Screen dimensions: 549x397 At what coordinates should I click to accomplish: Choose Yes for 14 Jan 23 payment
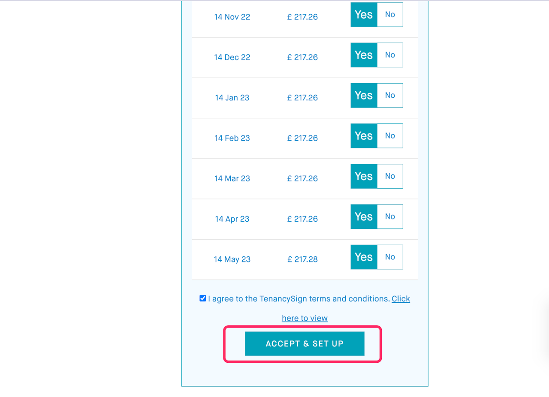(x=364, y=95)
